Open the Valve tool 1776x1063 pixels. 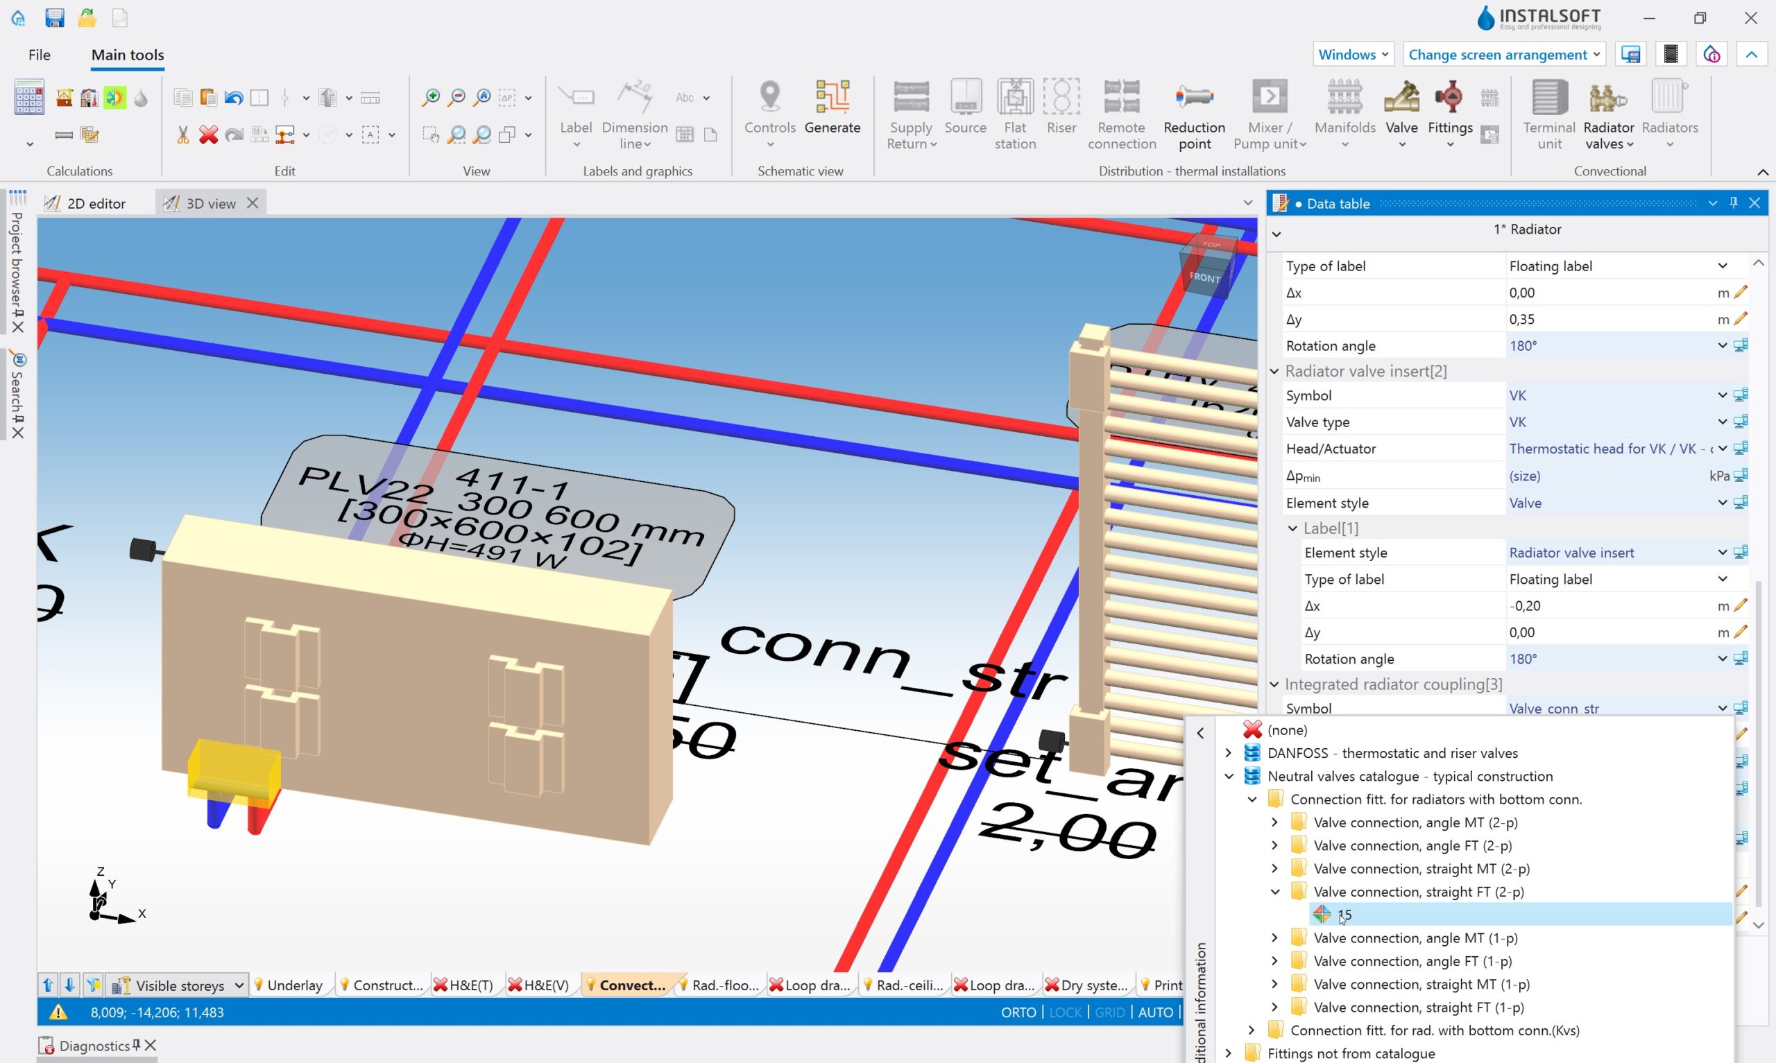pos(1401,114)
